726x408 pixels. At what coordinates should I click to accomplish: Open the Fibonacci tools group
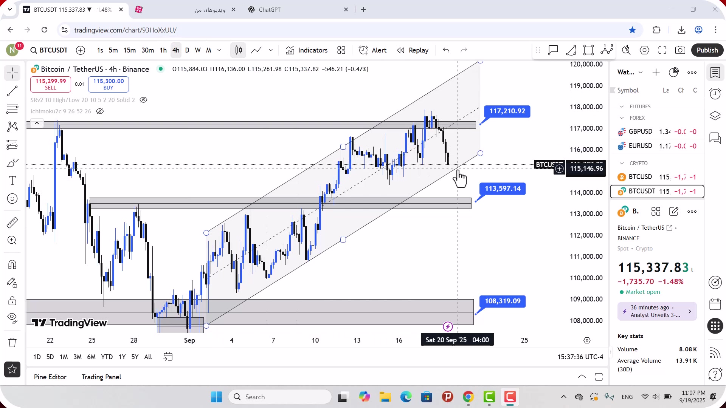12,109
